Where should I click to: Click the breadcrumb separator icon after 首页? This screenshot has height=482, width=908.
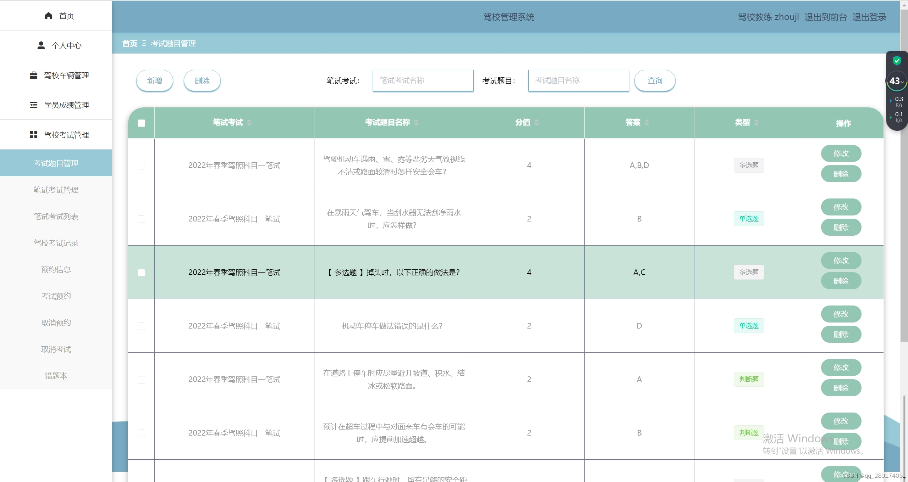click(144, 44)
